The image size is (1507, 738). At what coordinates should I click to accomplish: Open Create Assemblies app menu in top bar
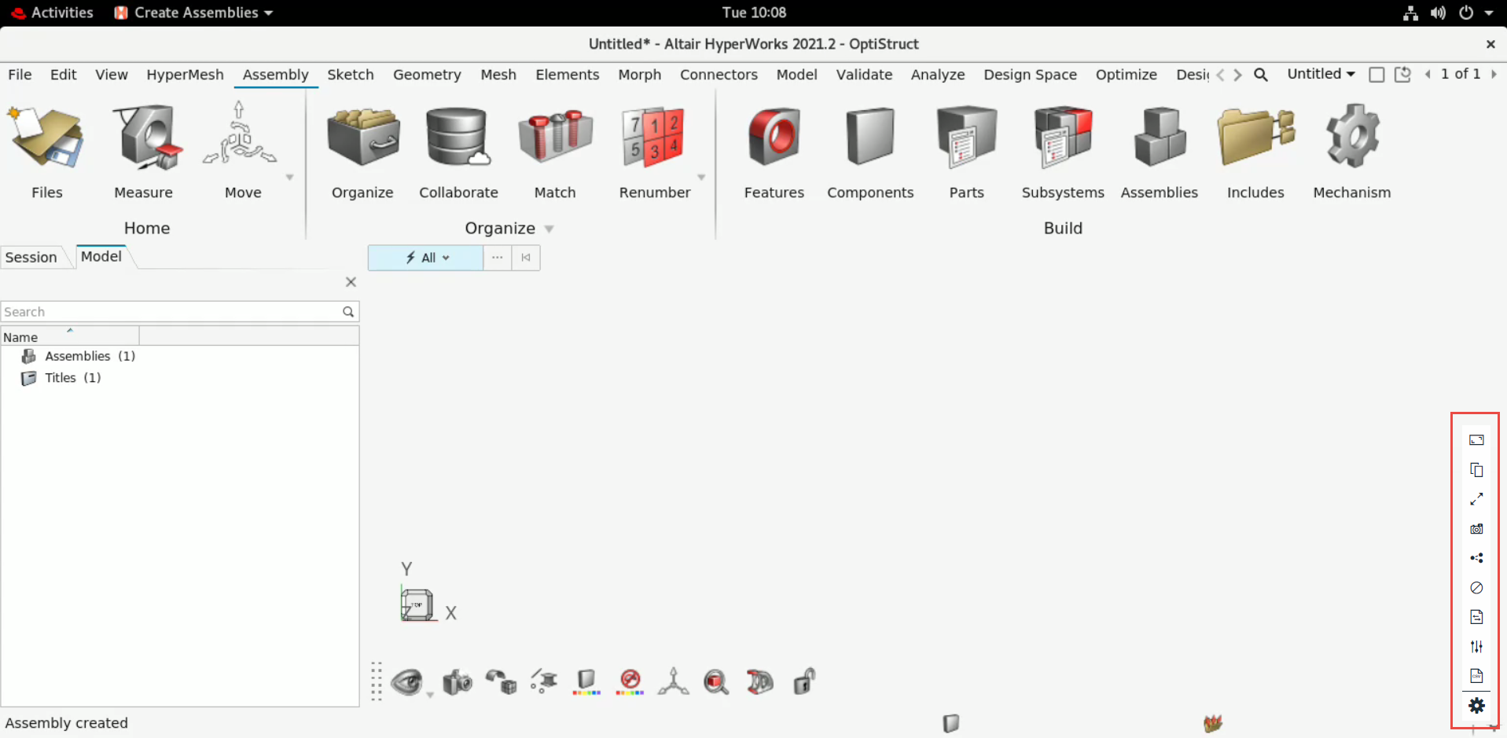coord(193,13)
